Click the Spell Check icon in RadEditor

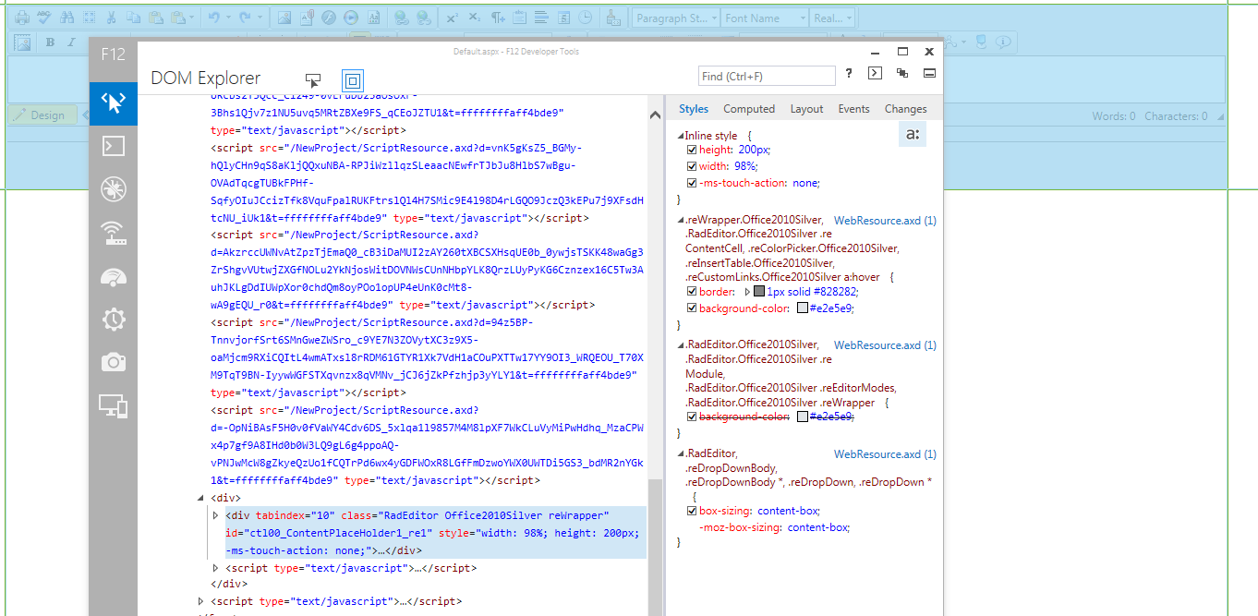[45, 18]
